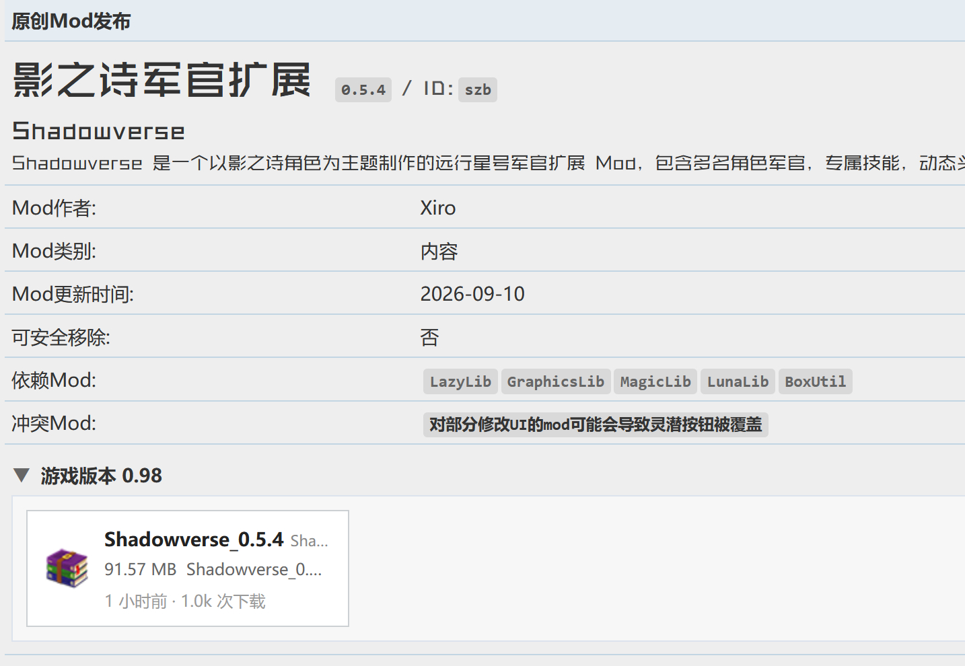Click the WinRAR archive icon for Shadowverse_0.5.4

pyautogui.click(x=67, y=568)
